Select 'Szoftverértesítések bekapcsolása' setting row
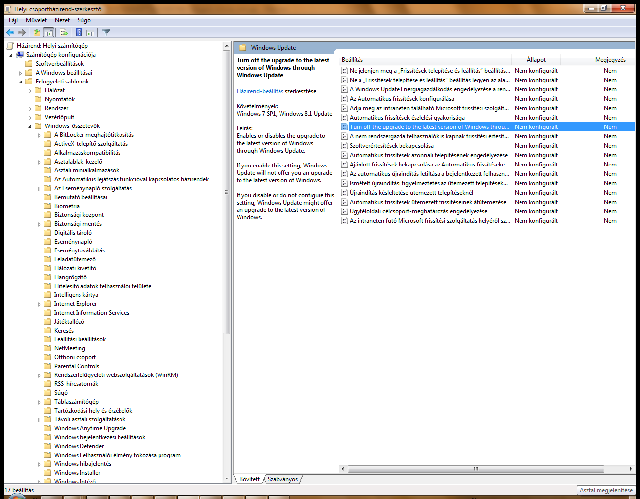Screen dimensions: 640x499 [487, 146]
